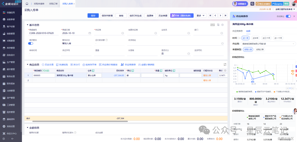Switch to the 比价 panel tab
This screenshot has height=142, width=297.
(x=248, y=31)
